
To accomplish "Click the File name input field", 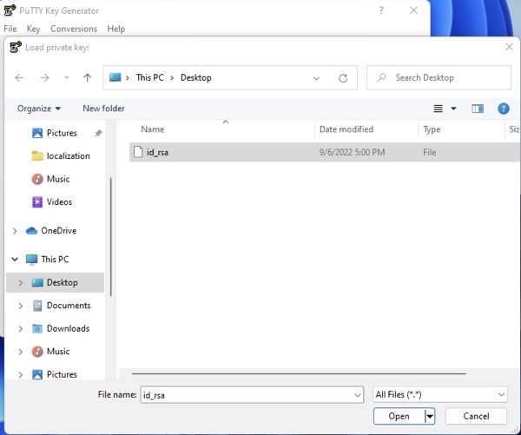I will pyautogui.click(x=247, y=395).
